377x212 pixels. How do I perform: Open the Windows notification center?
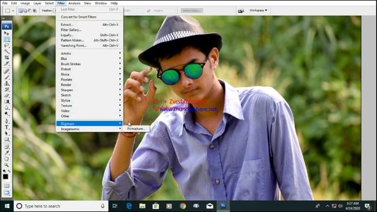click(x=368, y=206)
